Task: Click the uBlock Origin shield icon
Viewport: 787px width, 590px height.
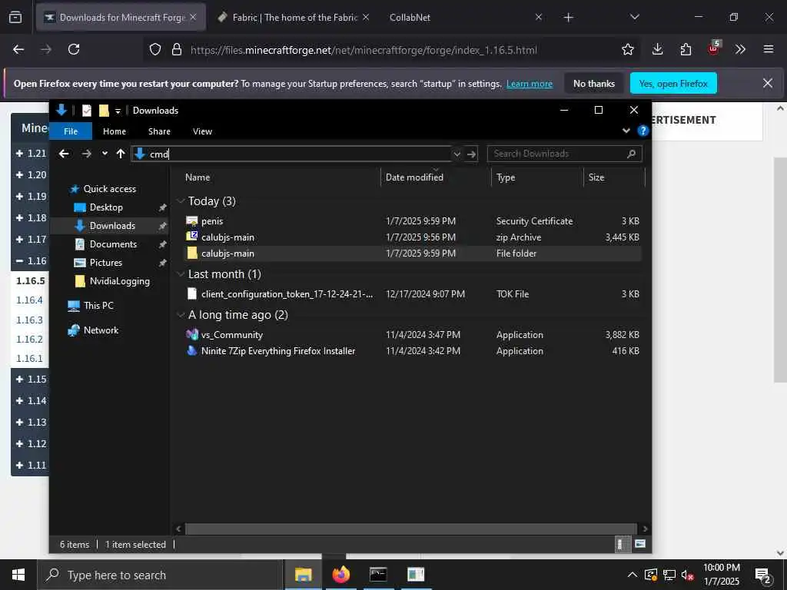Action: [714, 48]
